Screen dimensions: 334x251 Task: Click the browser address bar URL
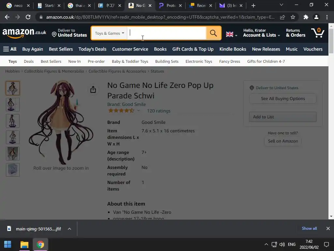click(x=160, y=17)
